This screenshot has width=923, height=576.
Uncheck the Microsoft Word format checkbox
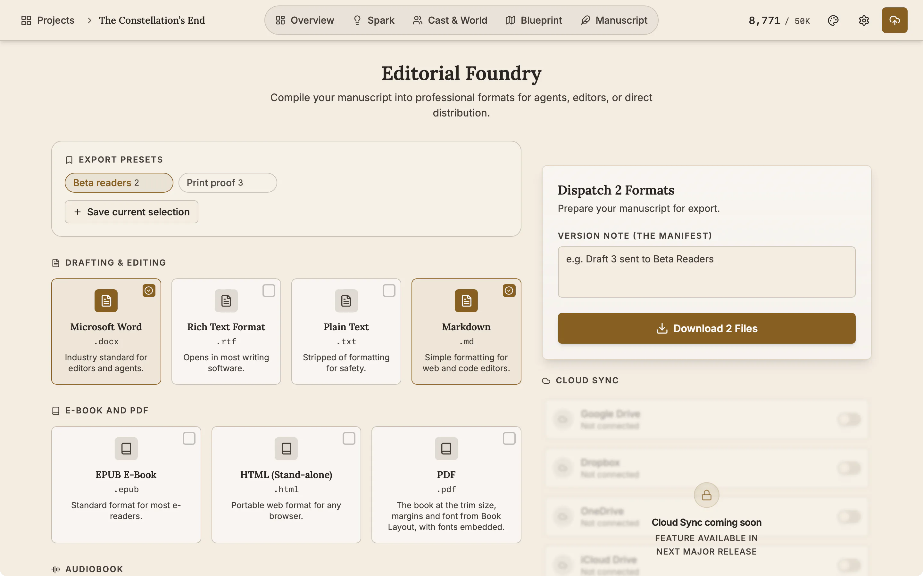click(x=149, y=291)
